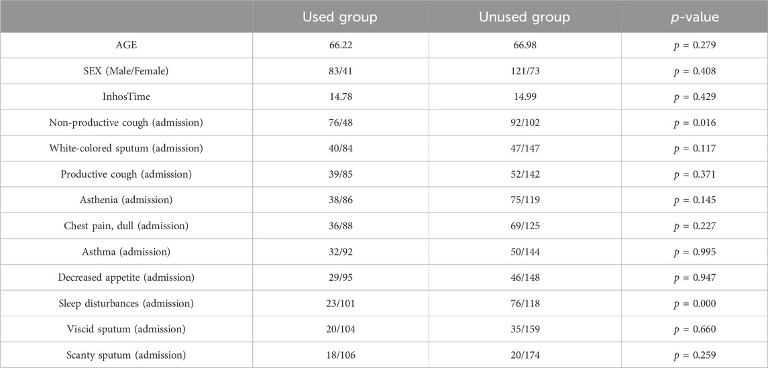
Task: Click the 121/73 unused group cell
Action: 525,72
